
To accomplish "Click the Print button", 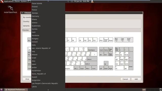I will pos(27,79).
